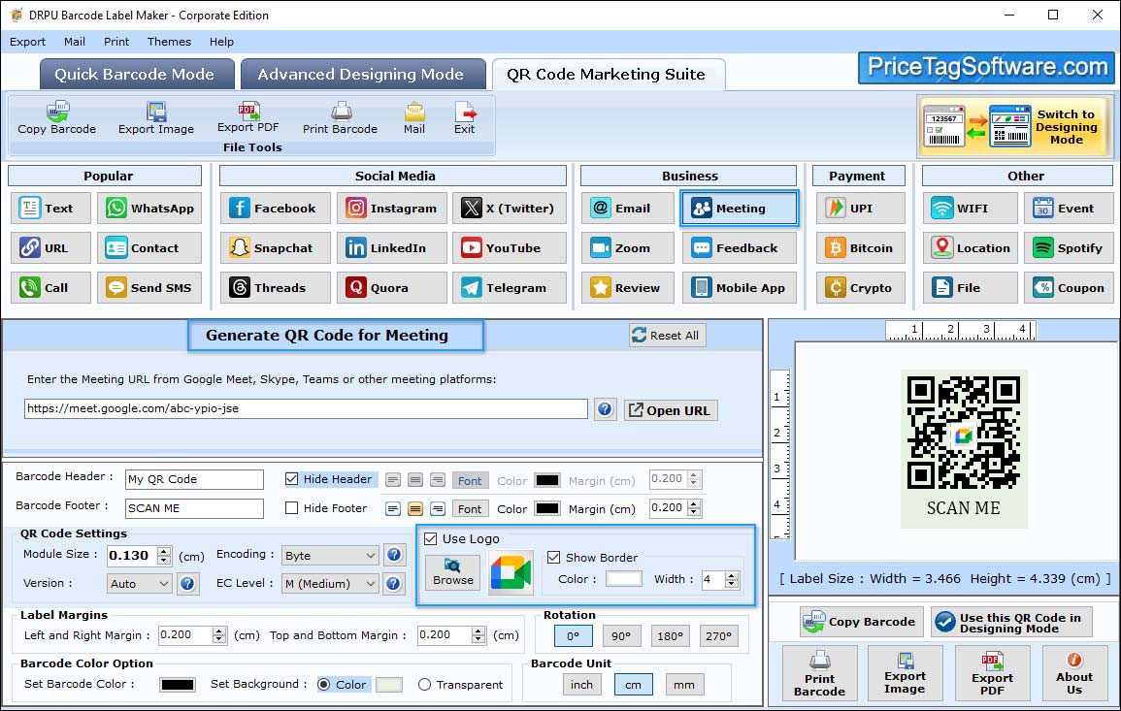Click the Copy Barcode toolbar icon in File Tools
Viewport: 1121px width, 711px height.
tap(56, 118)
